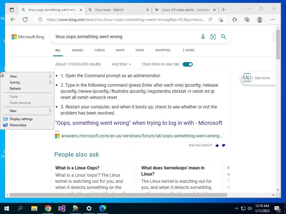Click the Bing magnifier search icon
The image size is (286, 214).
click(224, 37)
